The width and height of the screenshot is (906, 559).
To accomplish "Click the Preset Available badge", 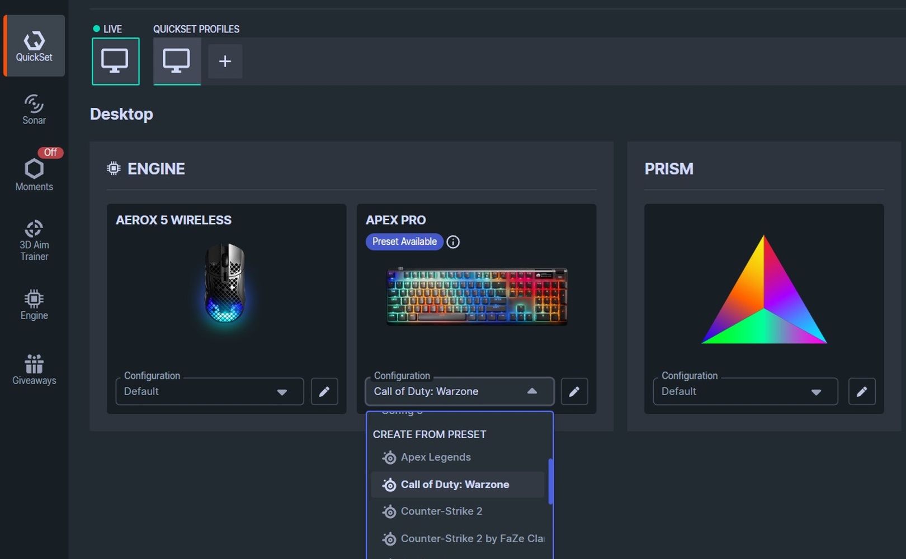I will tap(404, 241).
